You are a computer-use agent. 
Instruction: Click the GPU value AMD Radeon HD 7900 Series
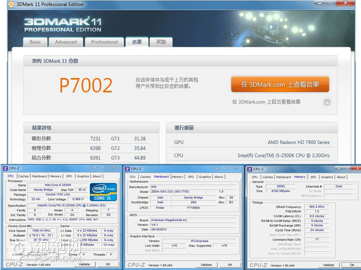[x=299, y=142]
